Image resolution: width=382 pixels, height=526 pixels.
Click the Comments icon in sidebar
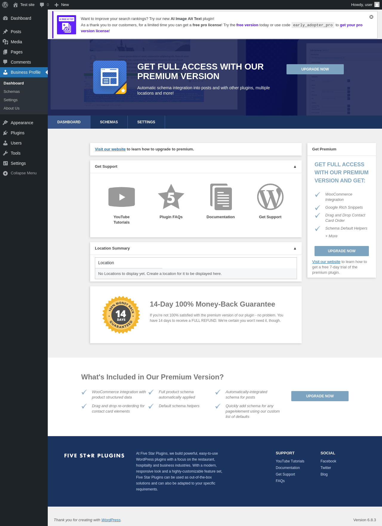pyautogui.click(x=5, y=62)
